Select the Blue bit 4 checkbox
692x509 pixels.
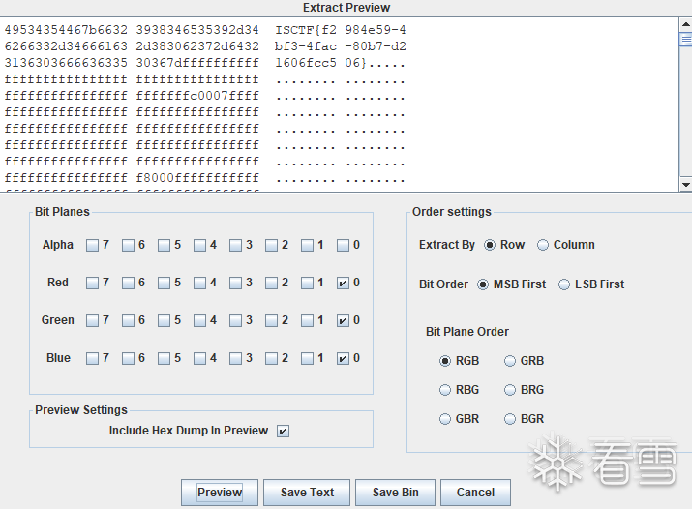(x=199, y=358)
